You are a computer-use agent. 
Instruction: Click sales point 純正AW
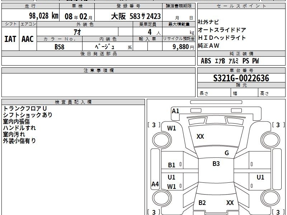coord(208,46)
